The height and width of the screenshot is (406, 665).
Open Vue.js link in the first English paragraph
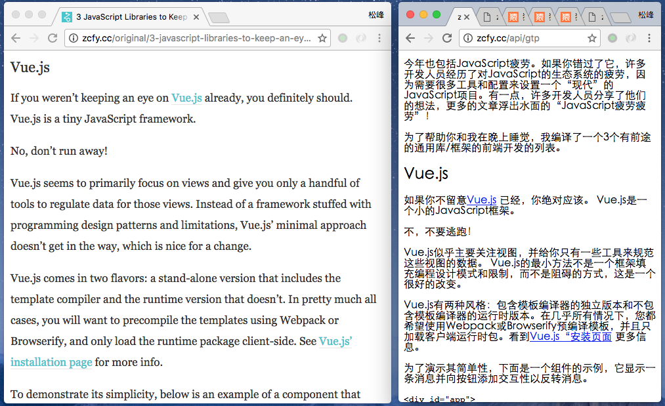pyautogui.click(x=186, y=98)
